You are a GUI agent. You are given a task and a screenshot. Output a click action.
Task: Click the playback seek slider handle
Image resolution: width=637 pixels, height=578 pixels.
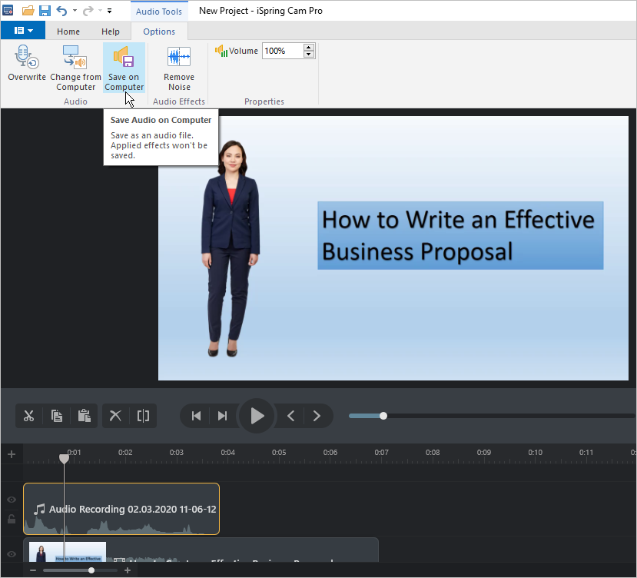tap(383, 416)
